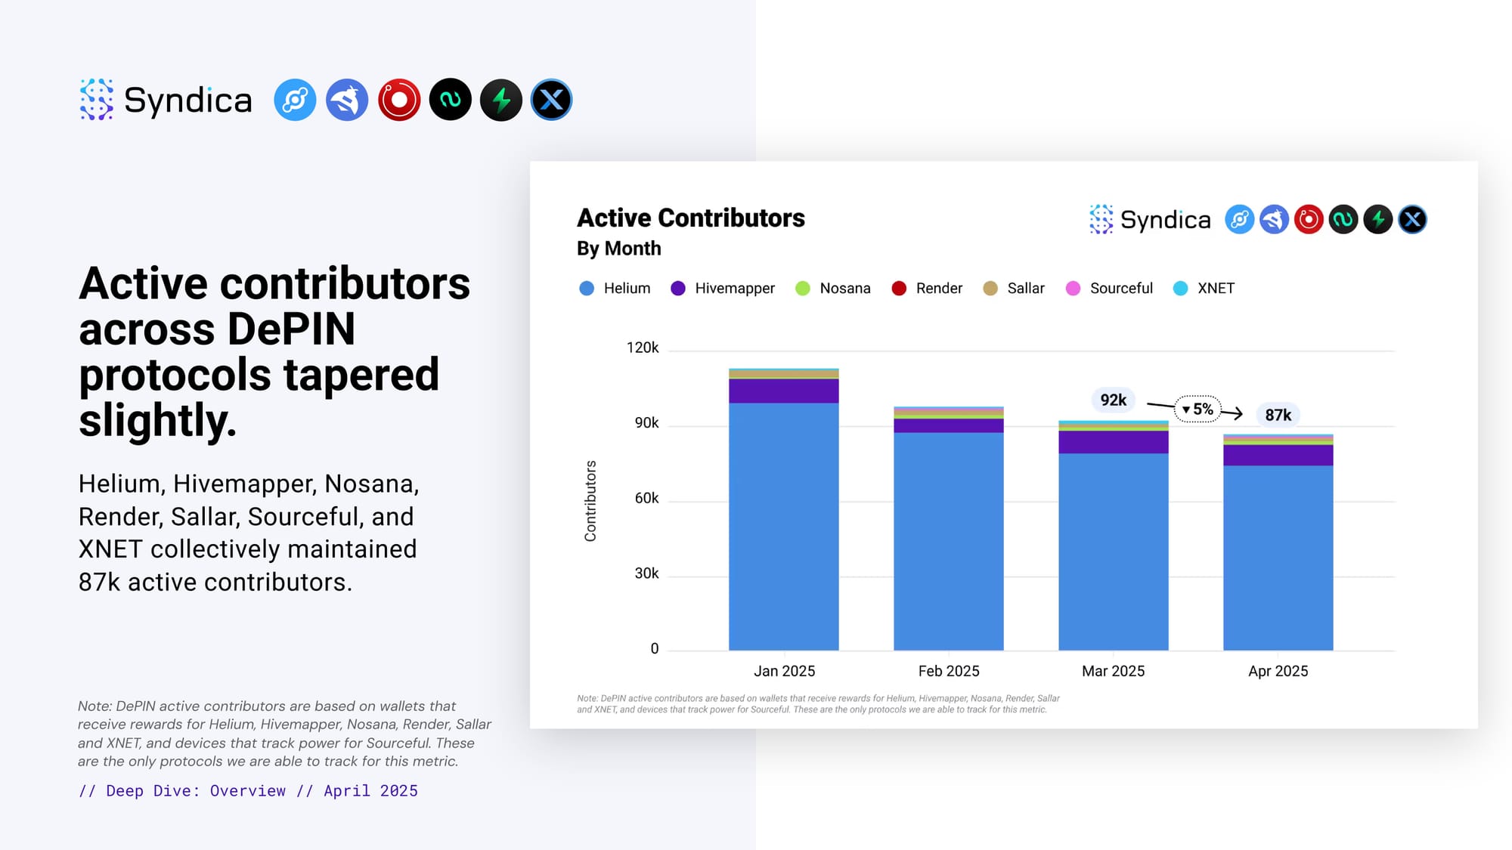
Task: Click the Apr 2025 axis label
Action: click(x=1278, y=671)
